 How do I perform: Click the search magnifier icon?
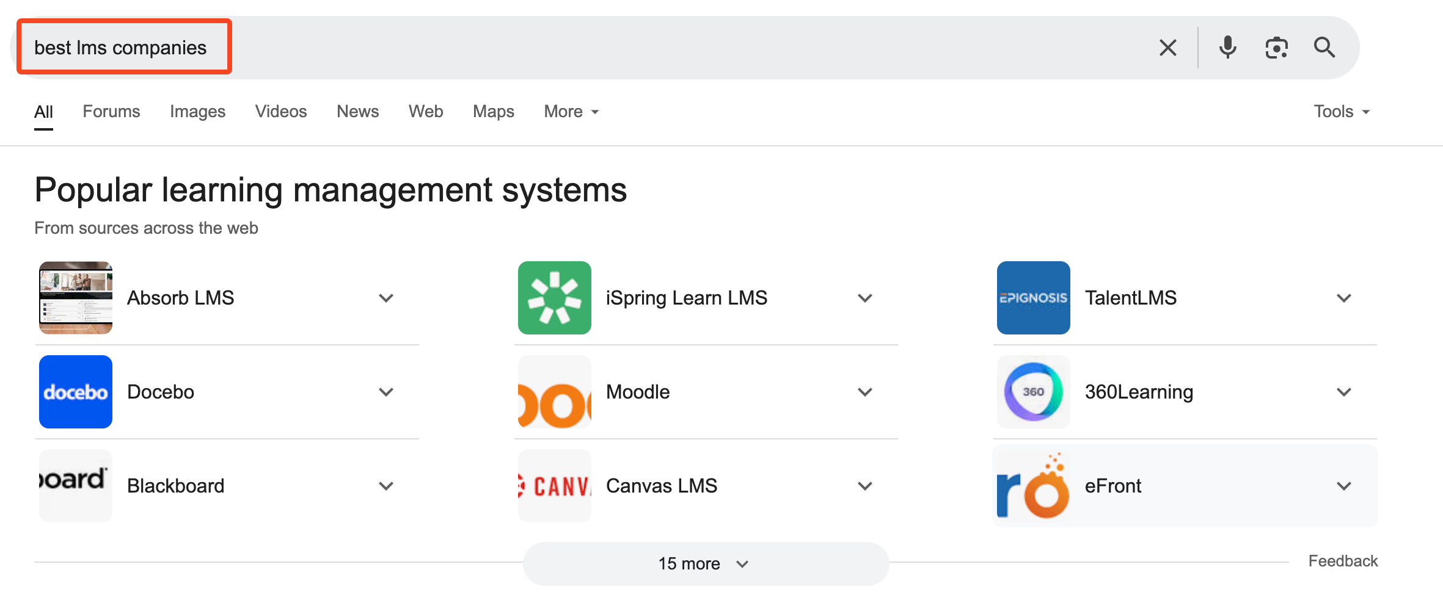(1324, 47)
